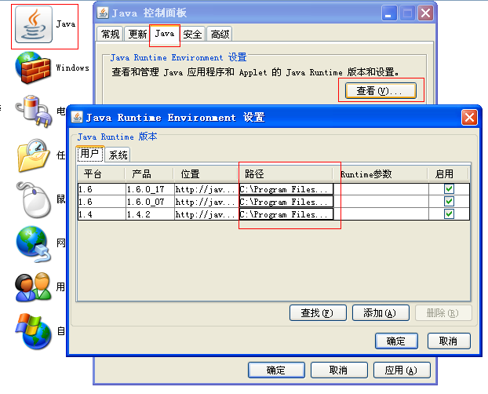Select product cell 1.6.0_07
The width and height of the screenshot is (488, 394).
(x=150, y=202)
